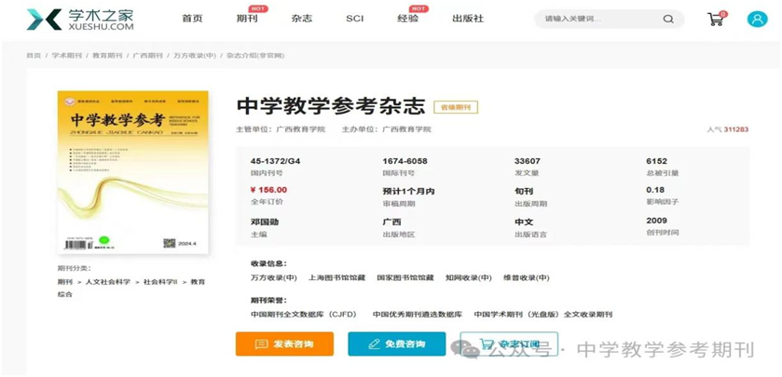The height and width of the screenshot is (377, 782).
Task: Open the user account avatar icon
Action: (757, 19)
